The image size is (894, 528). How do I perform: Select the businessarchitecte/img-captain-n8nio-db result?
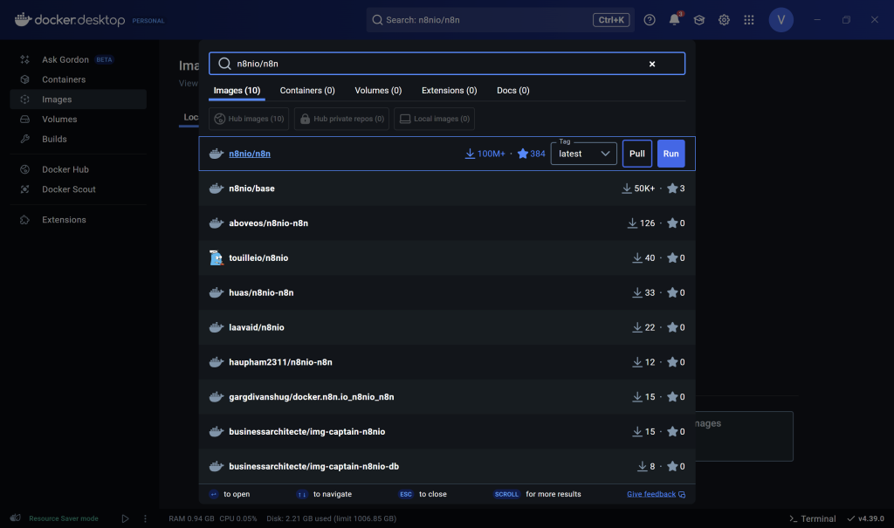pyautogui.click(x=447, y=466)
